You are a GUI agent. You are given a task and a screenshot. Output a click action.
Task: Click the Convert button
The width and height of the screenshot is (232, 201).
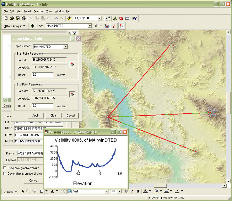pos(34,180)
